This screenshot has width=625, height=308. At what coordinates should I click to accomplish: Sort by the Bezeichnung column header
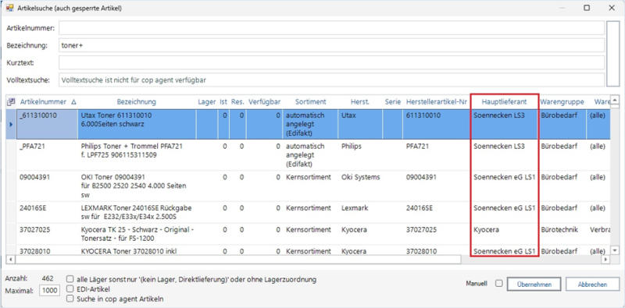(137, 102)
